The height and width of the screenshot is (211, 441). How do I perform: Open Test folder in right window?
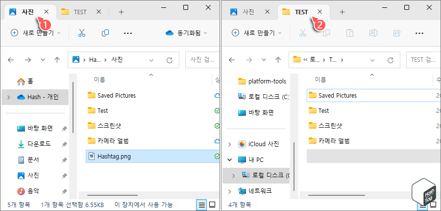(318, 111)
